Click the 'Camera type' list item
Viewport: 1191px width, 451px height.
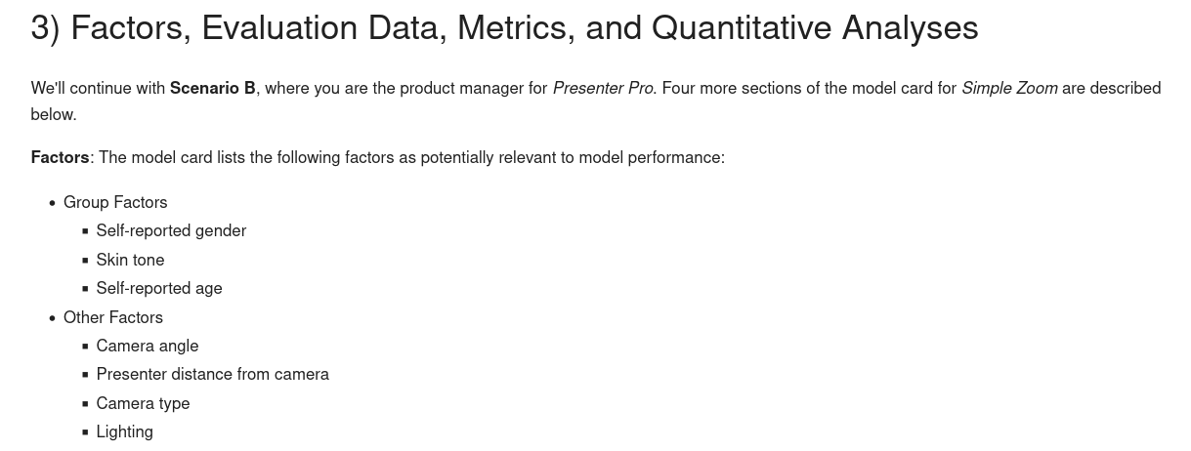click(143, 403)
